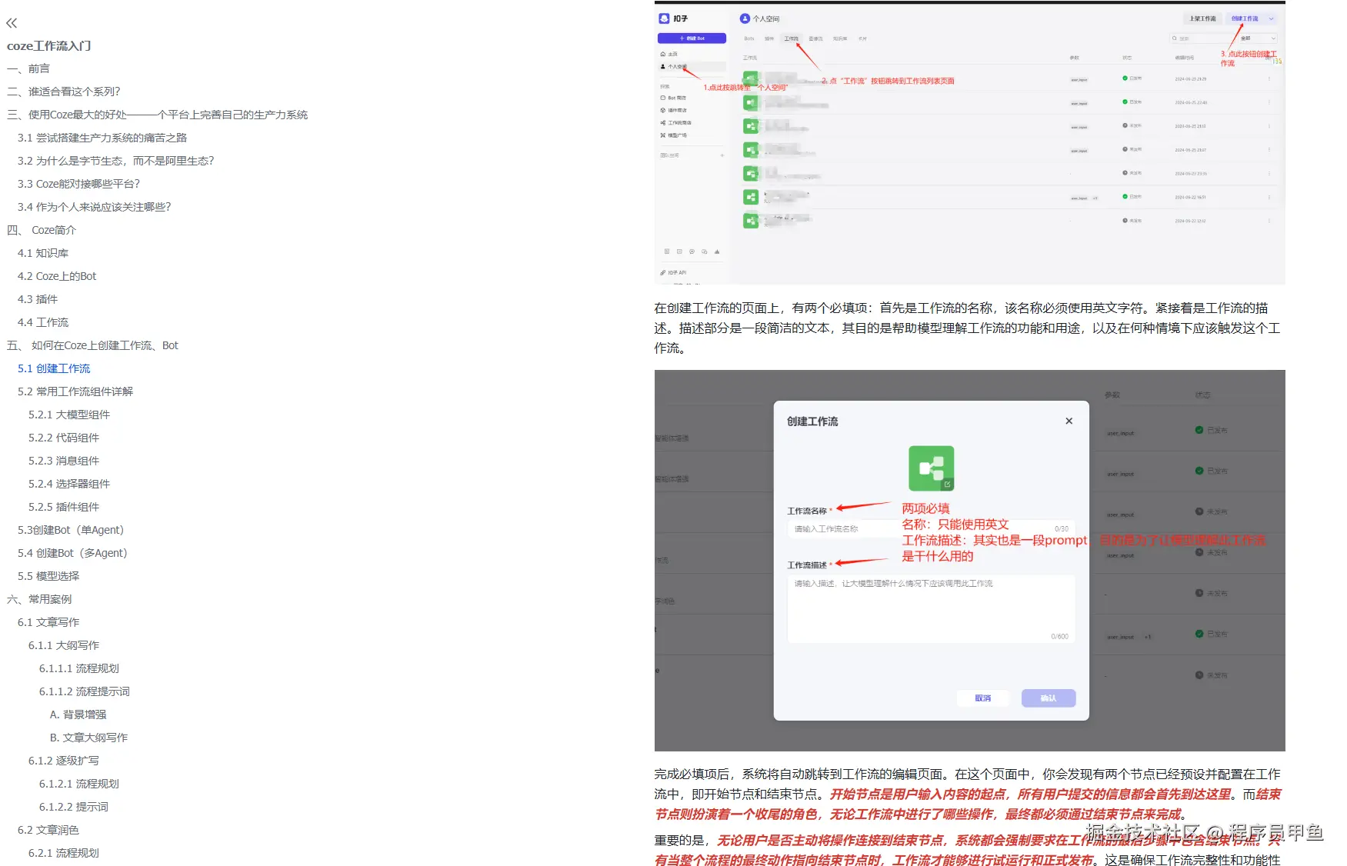This screenshot has width=1347, height=866.
Task: Open '3.2 为什么是字节生态,而不是阿里生态?'
Action: (116, 161)
